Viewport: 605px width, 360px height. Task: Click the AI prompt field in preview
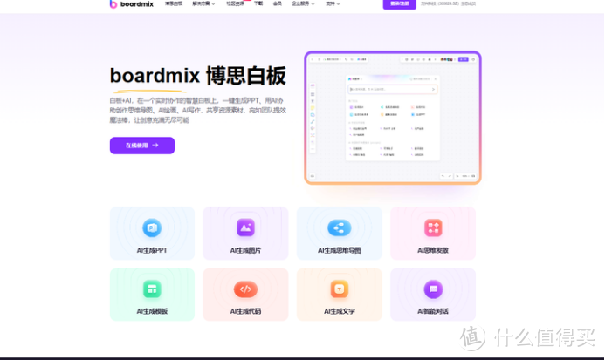tap(392, 89)
